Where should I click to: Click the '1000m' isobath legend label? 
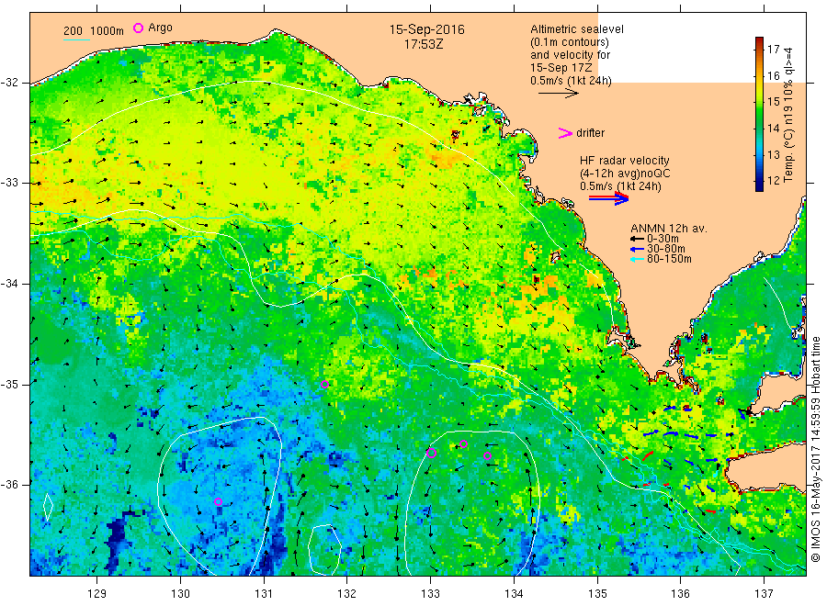[108, 31]
